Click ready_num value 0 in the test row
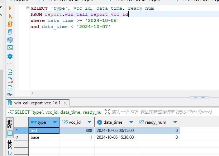219x156 pixels. point(158,131)
